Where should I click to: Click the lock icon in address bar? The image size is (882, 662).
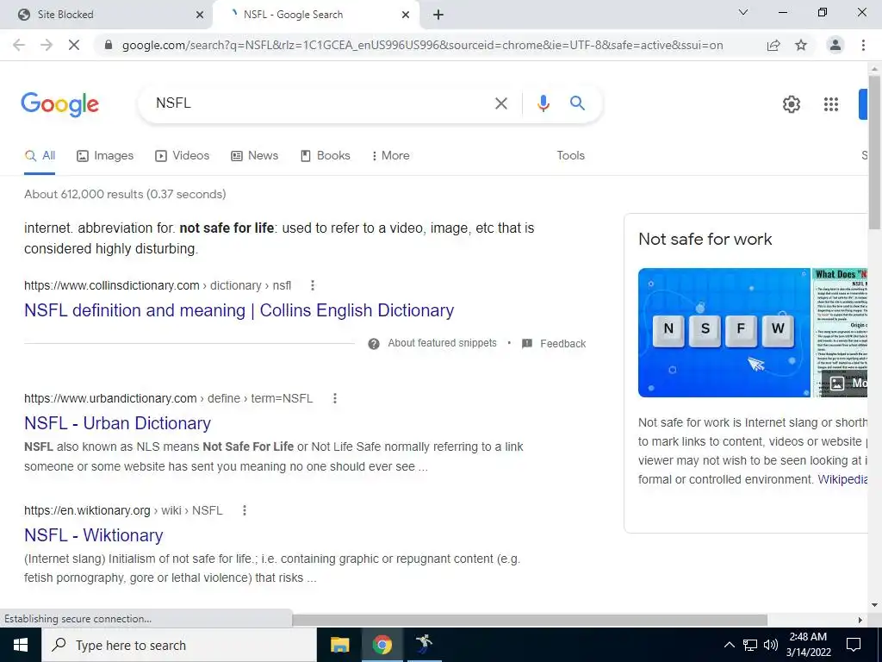(x=109, y=45)
